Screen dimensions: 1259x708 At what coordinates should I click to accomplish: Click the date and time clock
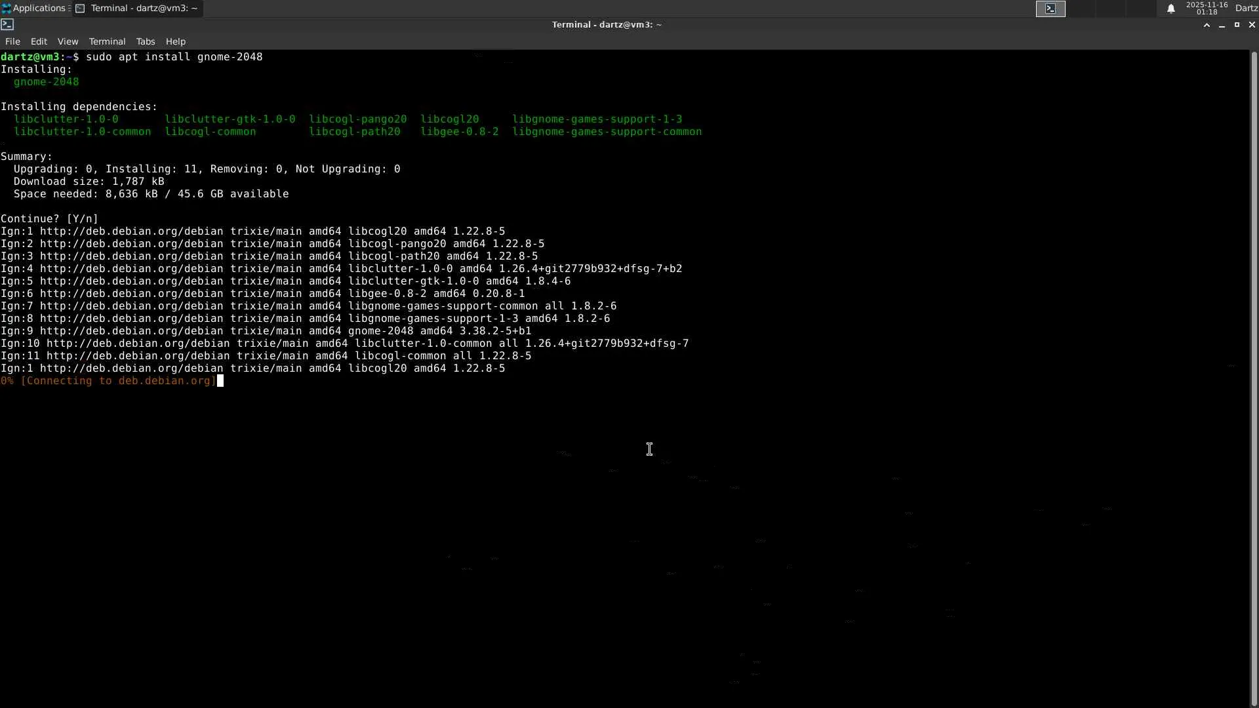click(1207, 8)
